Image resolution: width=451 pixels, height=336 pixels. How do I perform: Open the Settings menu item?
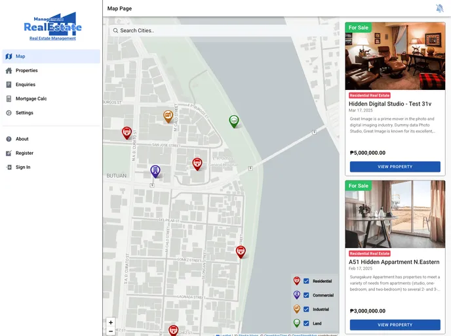coord(51,113)
